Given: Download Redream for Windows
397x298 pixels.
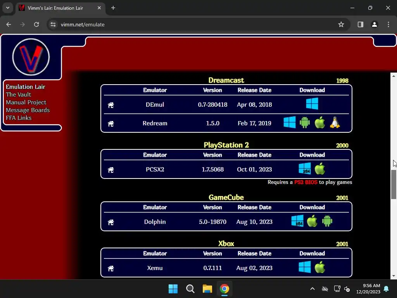Looking at the screenshot, I should [x=289, y=122].
